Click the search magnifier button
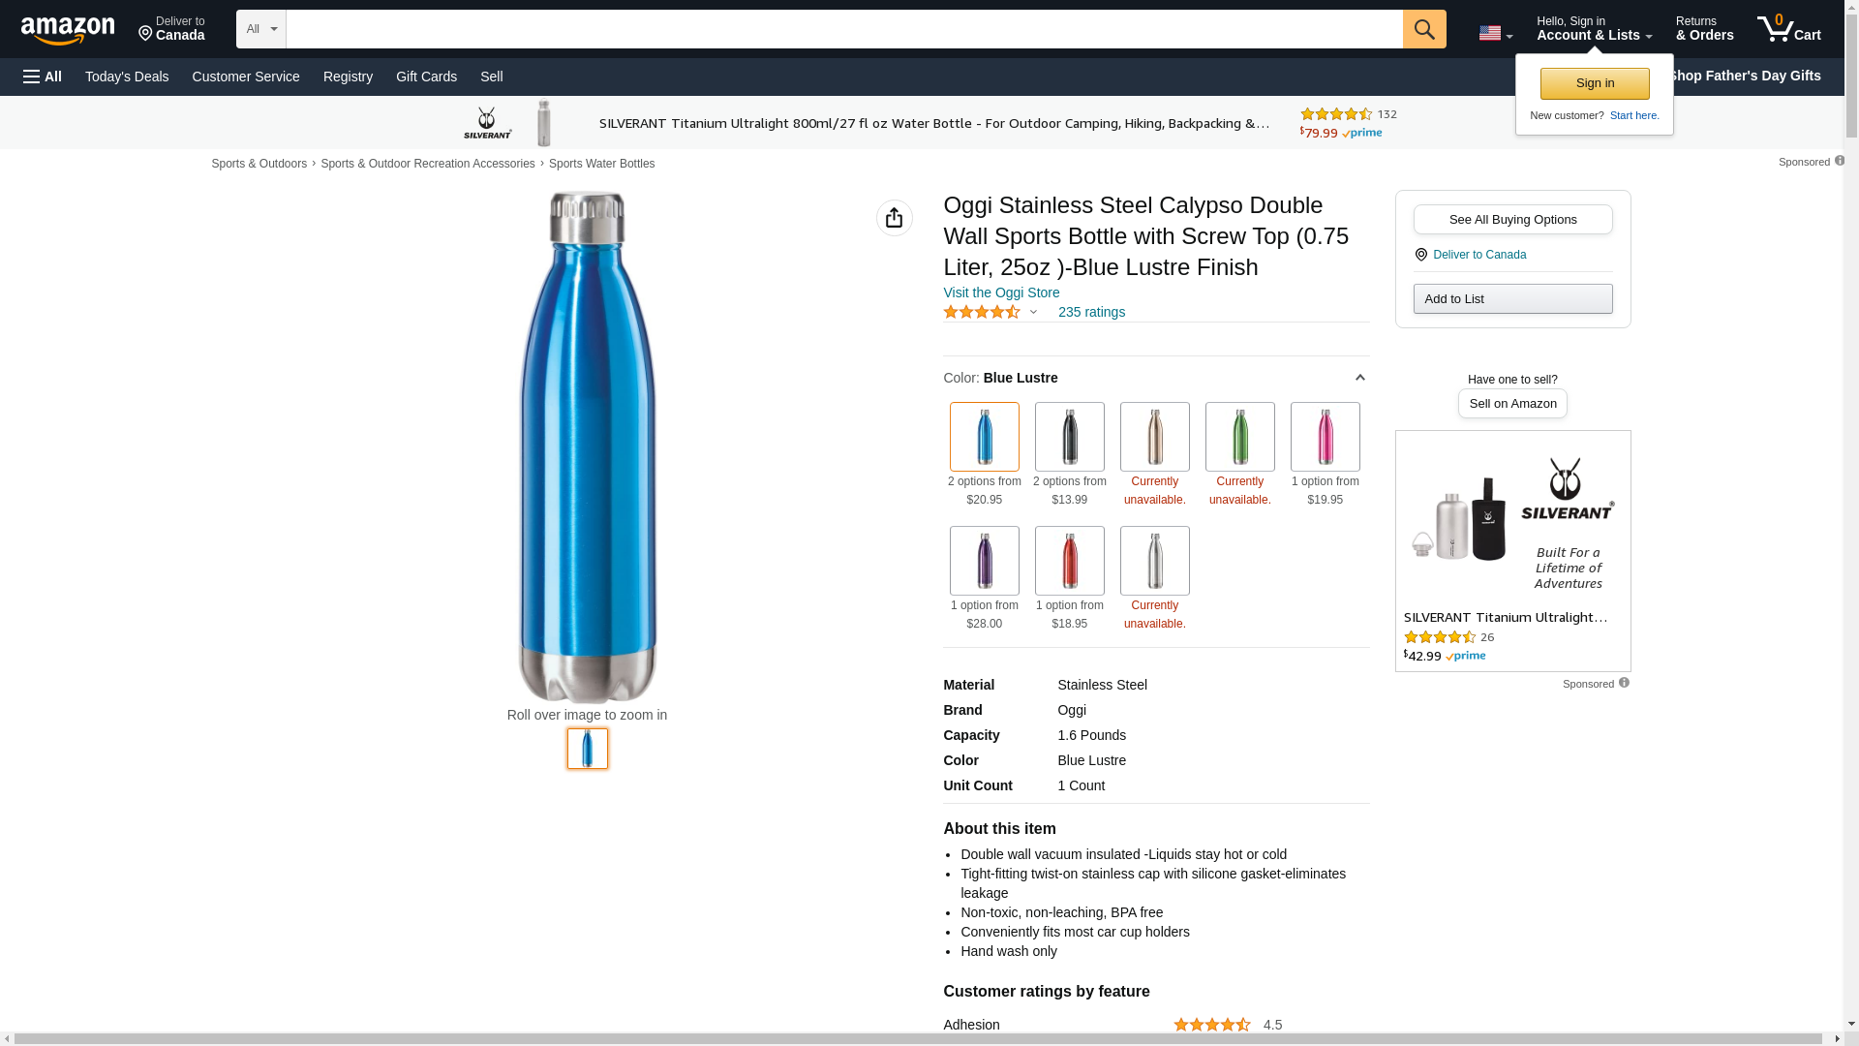Screen dimensions: 1859x1046 (1424, 29)
